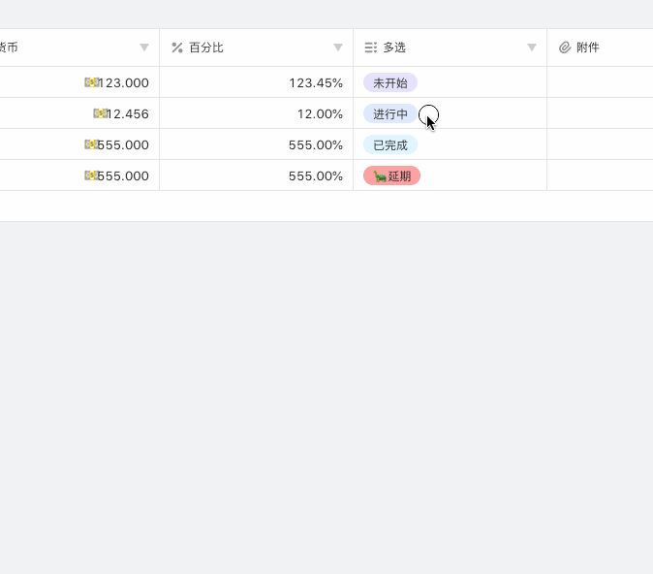This screenshot has height=574, width=653.
Task: Select the 已完成 status tag
Action: [x=390, y=144]
